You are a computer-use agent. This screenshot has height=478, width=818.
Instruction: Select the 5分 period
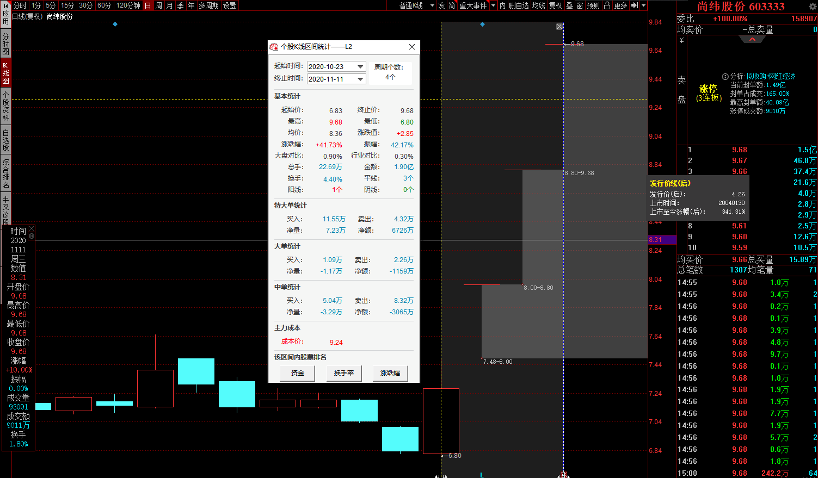[51, 5]
